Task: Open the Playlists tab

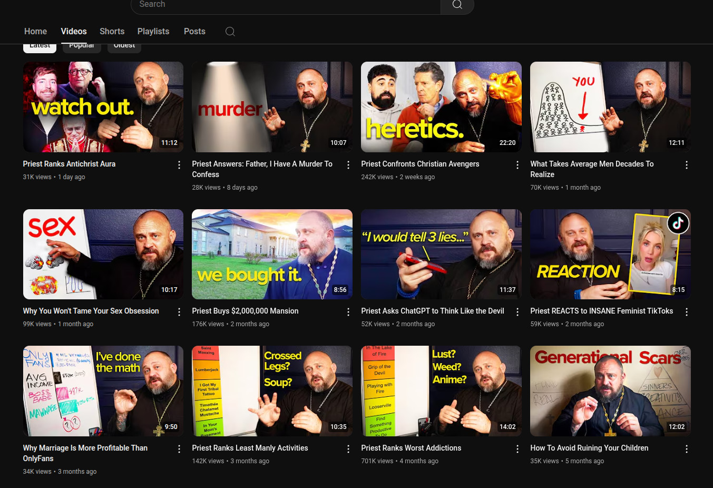Action: click(153, 32)
